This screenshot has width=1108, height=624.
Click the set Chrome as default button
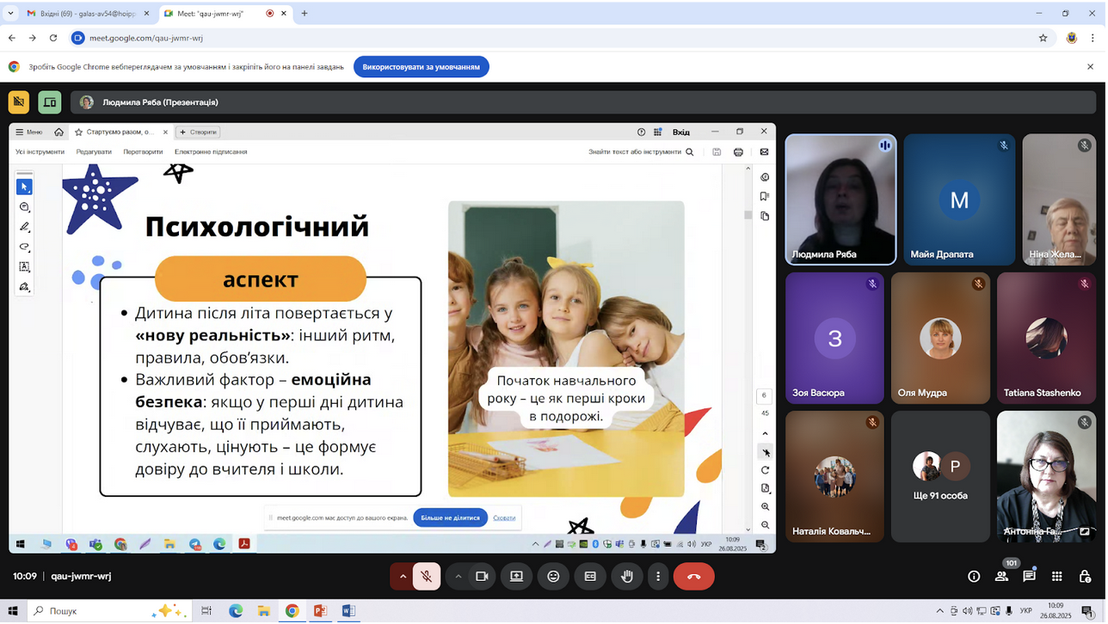pos(422,67)
